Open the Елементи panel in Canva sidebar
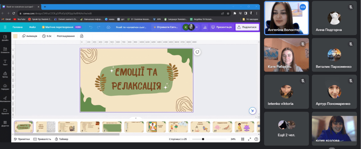Screen dimensions: 361x149 click(x=5, y=49)
